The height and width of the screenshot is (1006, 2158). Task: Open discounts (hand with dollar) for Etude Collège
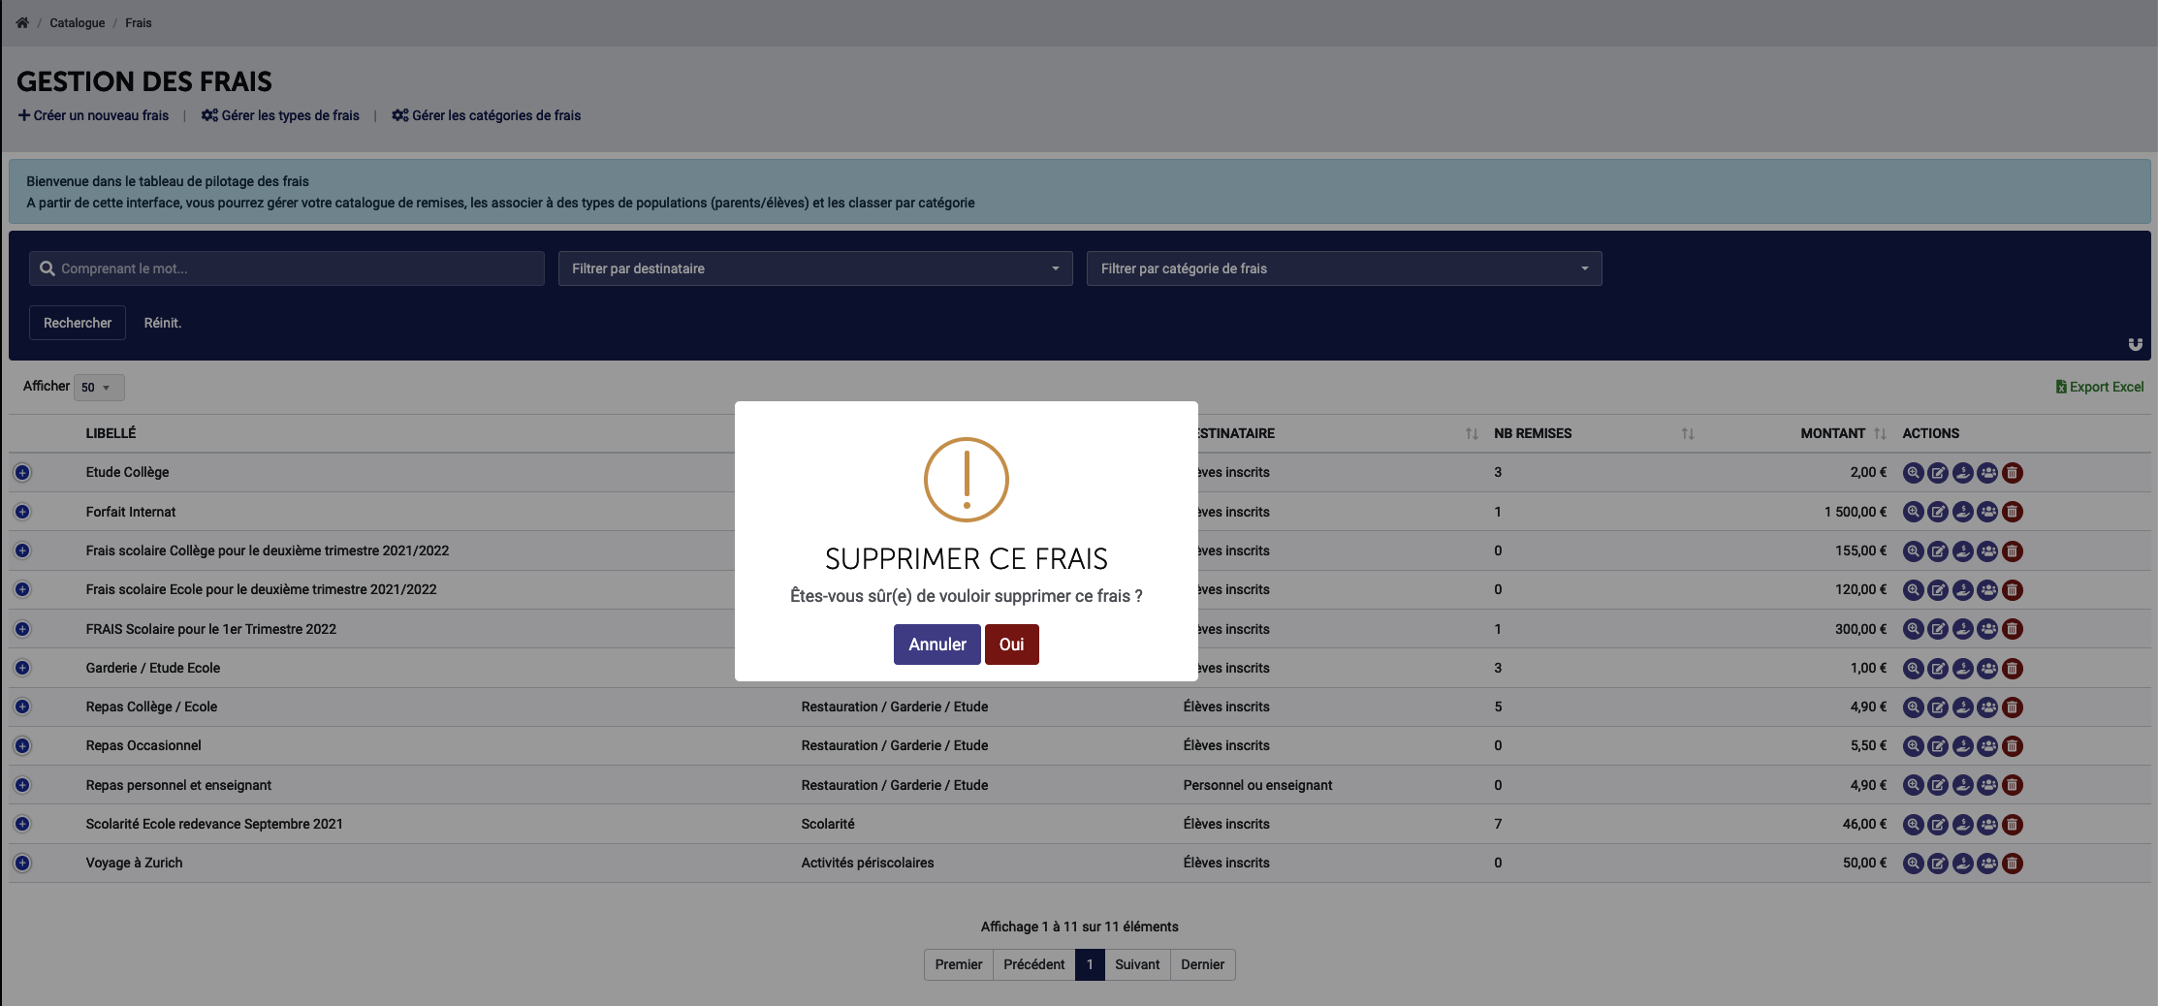1962,473
